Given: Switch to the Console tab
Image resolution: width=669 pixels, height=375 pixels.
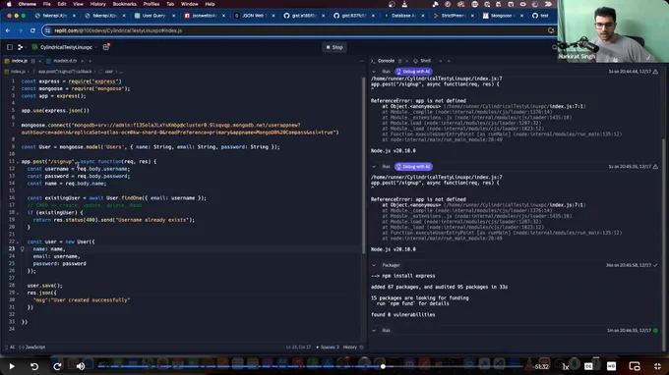Looking at the screenshot, I should (386, 61).
